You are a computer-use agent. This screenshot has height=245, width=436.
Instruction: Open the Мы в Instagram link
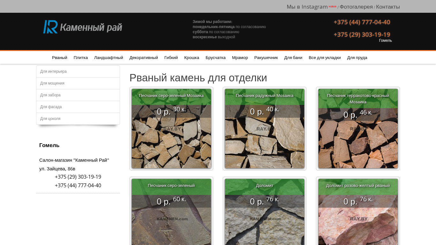tap(307, 7)
